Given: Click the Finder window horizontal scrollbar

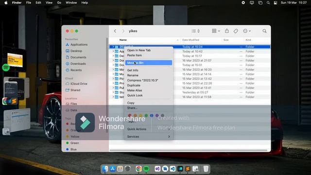Looking at the screenshot, I should coord(189,150).
